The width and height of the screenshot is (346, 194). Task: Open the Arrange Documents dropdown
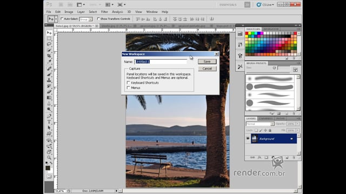point(109,4)
